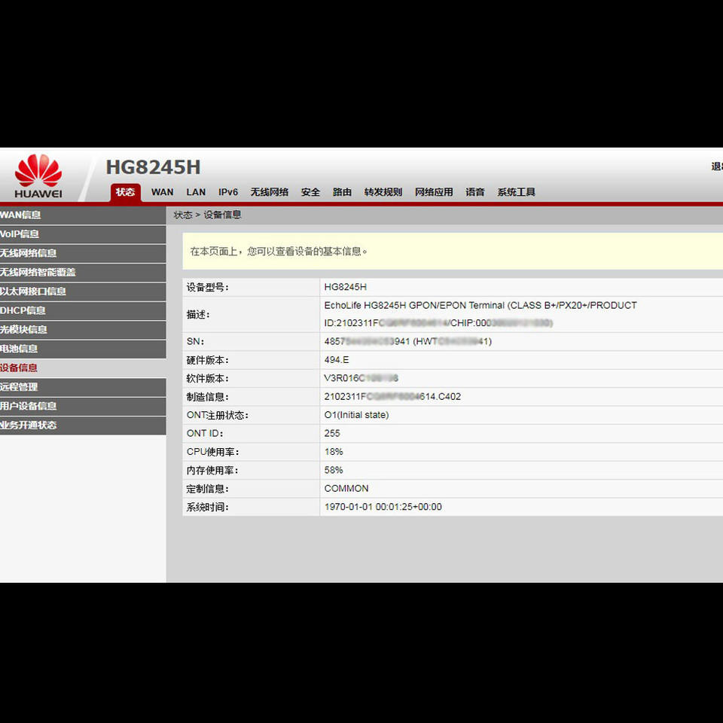This screenshot has height=723, width=723.
Task: Open the 语音 tab
Action: click(474, 192)
